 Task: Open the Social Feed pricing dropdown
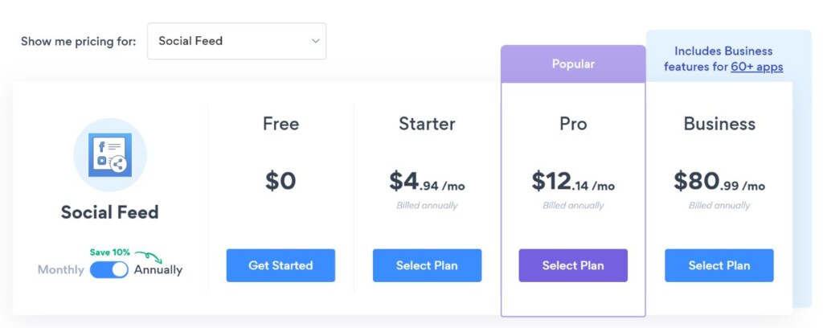point(236,41)
